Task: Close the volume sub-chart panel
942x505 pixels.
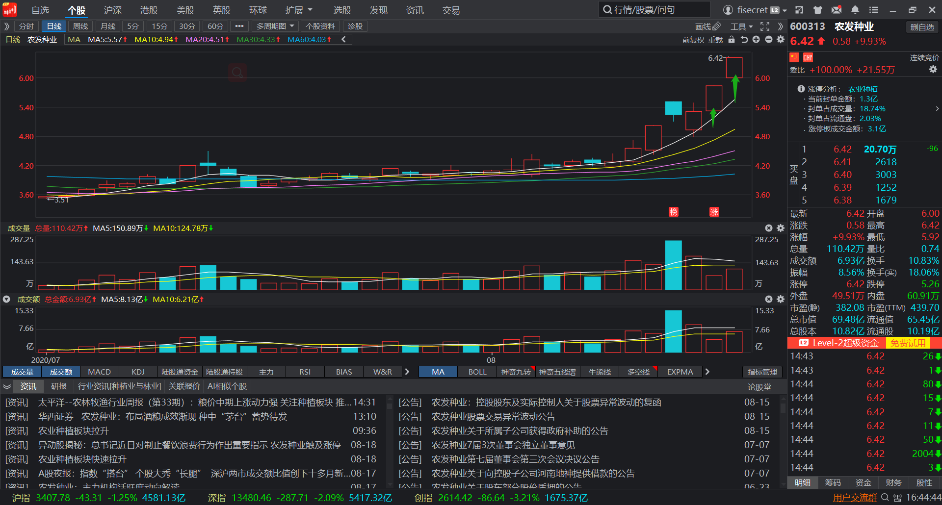Action: coord(769,228)
